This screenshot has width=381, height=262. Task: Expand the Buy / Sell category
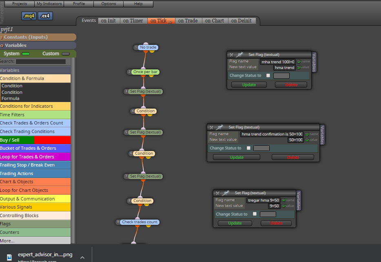coord(35,140)
